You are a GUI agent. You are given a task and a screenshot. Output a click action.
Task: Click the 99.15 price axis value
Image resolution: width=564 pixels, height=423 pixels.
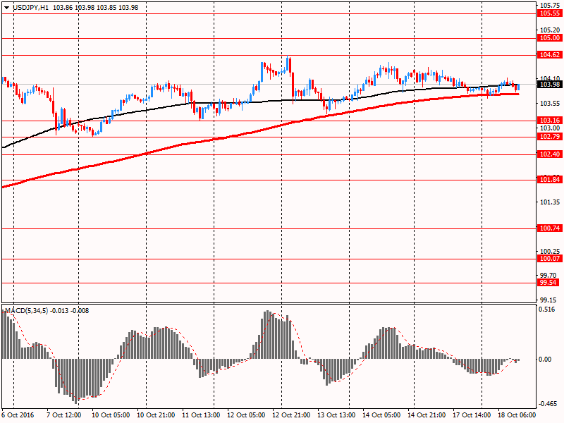point(550,300)
